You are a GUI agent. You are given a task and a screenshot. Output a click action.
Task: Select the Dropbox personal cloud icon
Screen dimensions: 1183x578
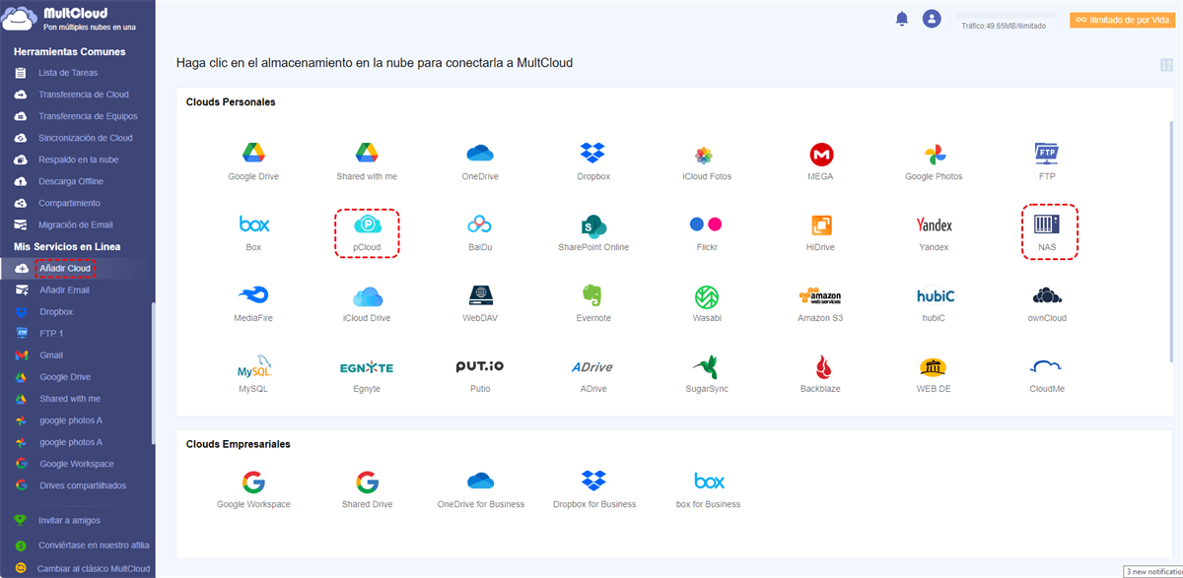point(593,154)
